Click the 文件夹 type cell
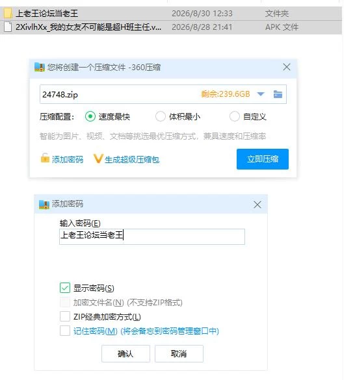The image size is (355, 380). point(277,14)
